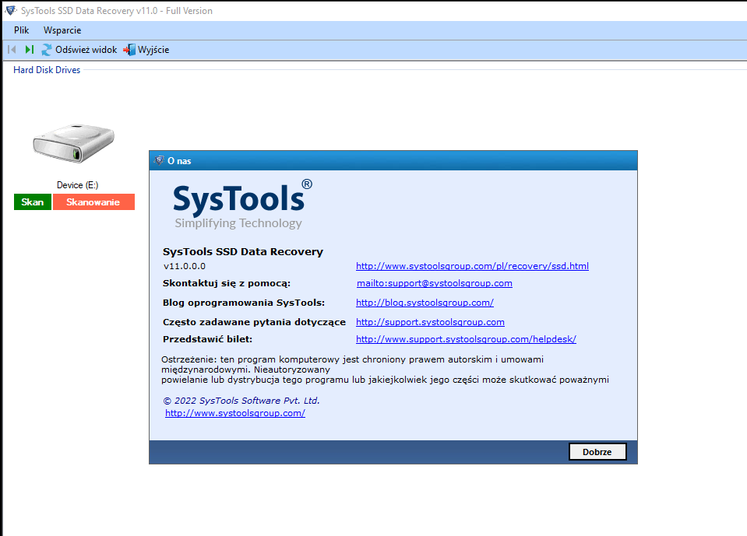Open the blog.systoolsgroup.com link
Viewport: 747px width, 536px height.
425,303
